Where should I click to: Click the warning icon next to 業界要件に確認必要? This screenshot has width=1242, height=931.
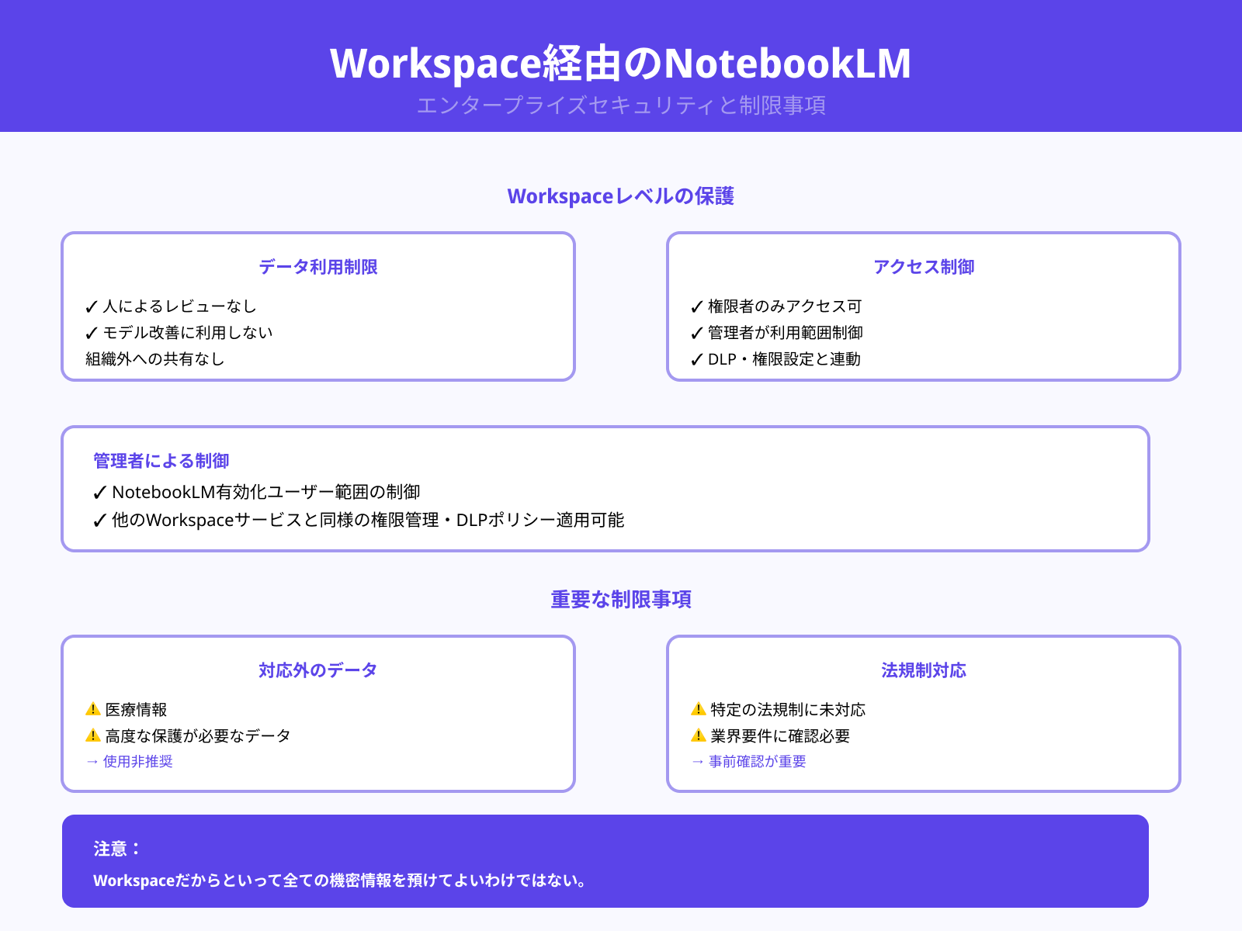coord(696,735)
